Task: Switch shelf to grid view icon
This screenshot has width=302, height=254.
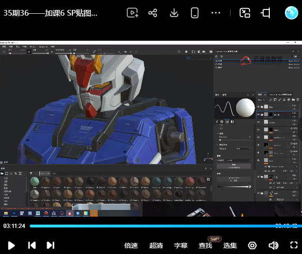Action: [x=209, y=179]
